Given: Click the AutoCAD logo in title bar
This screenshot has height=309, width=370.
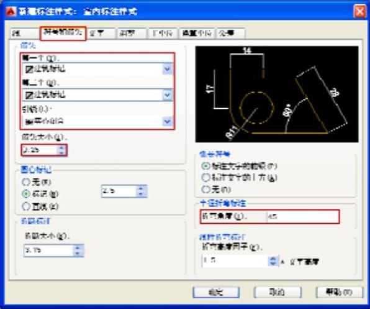Looking at the screenshot, I should [x=11, y=11].
